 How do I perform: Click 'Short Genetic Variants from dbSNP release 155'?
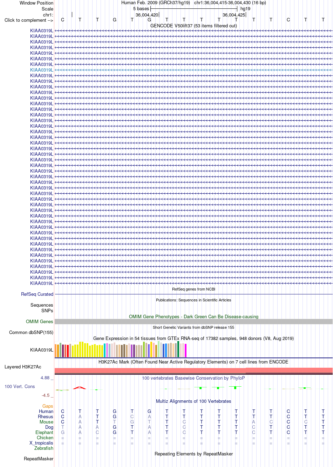click(x=193, y=327)
